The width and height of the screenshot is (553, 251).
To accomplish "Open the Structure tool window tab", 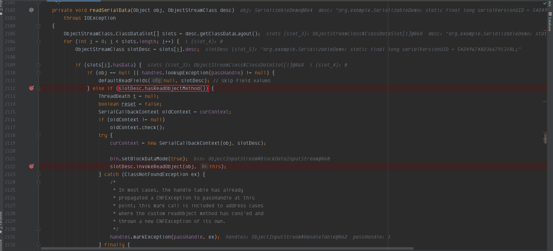I will coord(1,245).
